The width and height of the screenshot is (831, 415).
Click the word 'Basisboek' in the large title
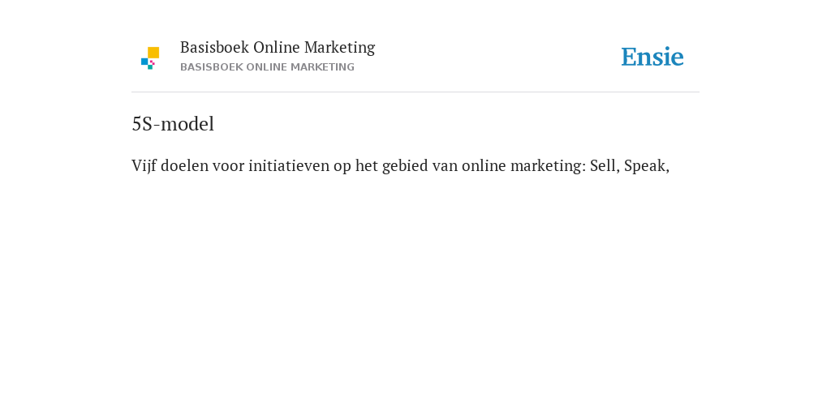(214, 48)
